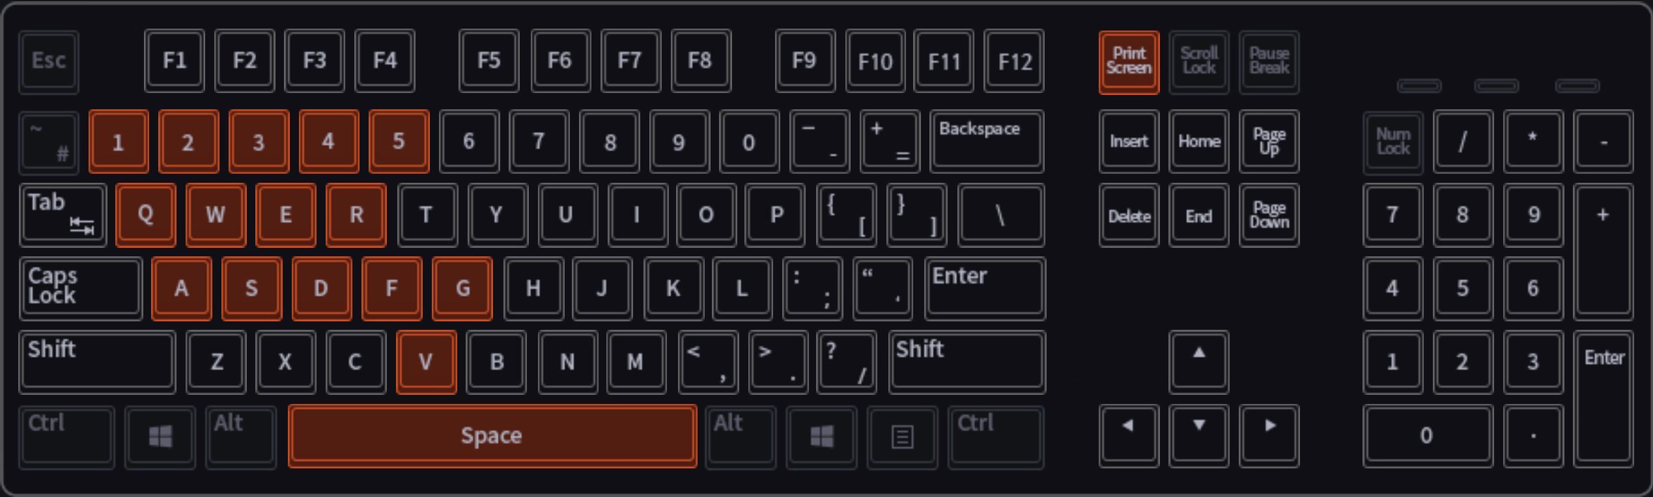
Task: Select the left arrow key
Action: coord(1129,436)
